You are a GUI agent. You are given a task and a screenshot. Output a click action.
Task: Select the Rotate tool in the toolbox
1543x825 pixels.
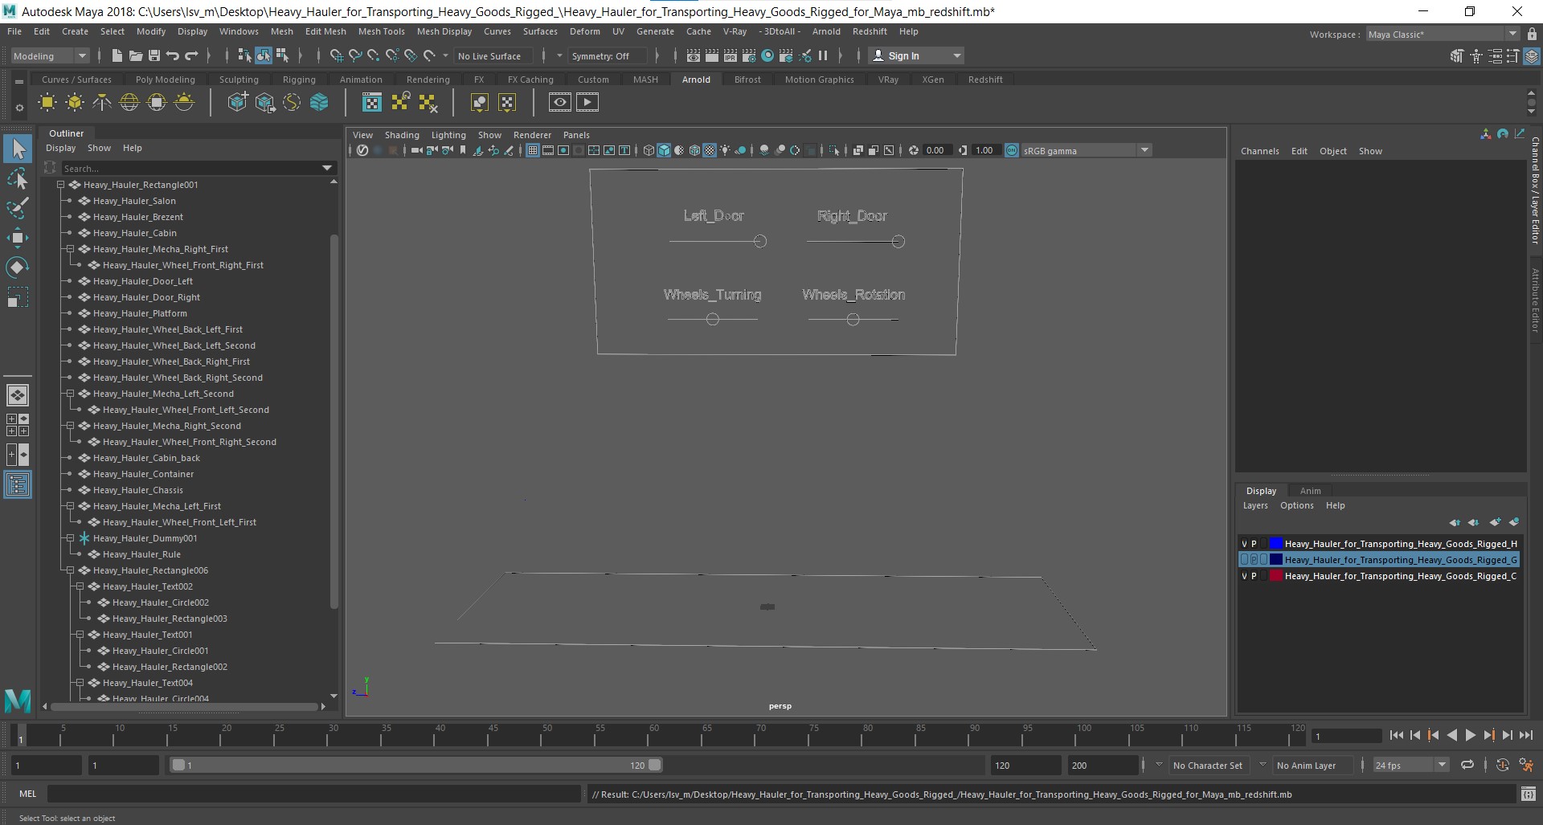pyautogui.click(x=18, y=267)
